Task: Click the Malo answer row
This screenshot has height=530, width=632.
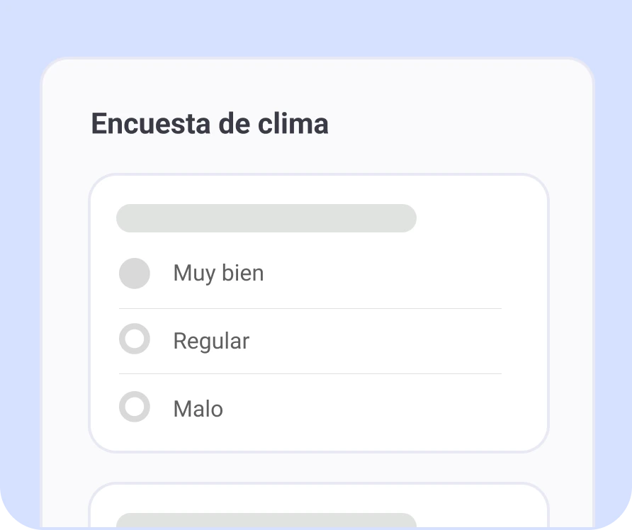Action: [310, 408]
